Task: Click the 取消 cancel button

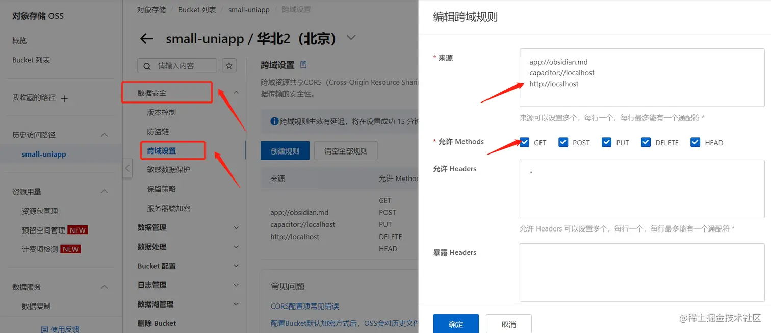Action: [x=509, y=324]
